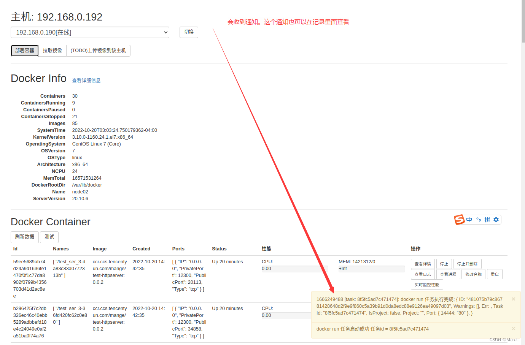This screenshot has width=525, height=345.
Task: Click '实时监控性能' for container 59ee5689ab74
Action: (x=427, y=285)
